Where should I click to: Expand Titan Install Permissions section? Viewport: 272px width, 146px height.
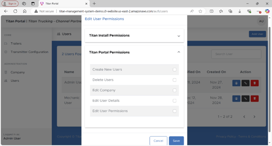(134, 35)
